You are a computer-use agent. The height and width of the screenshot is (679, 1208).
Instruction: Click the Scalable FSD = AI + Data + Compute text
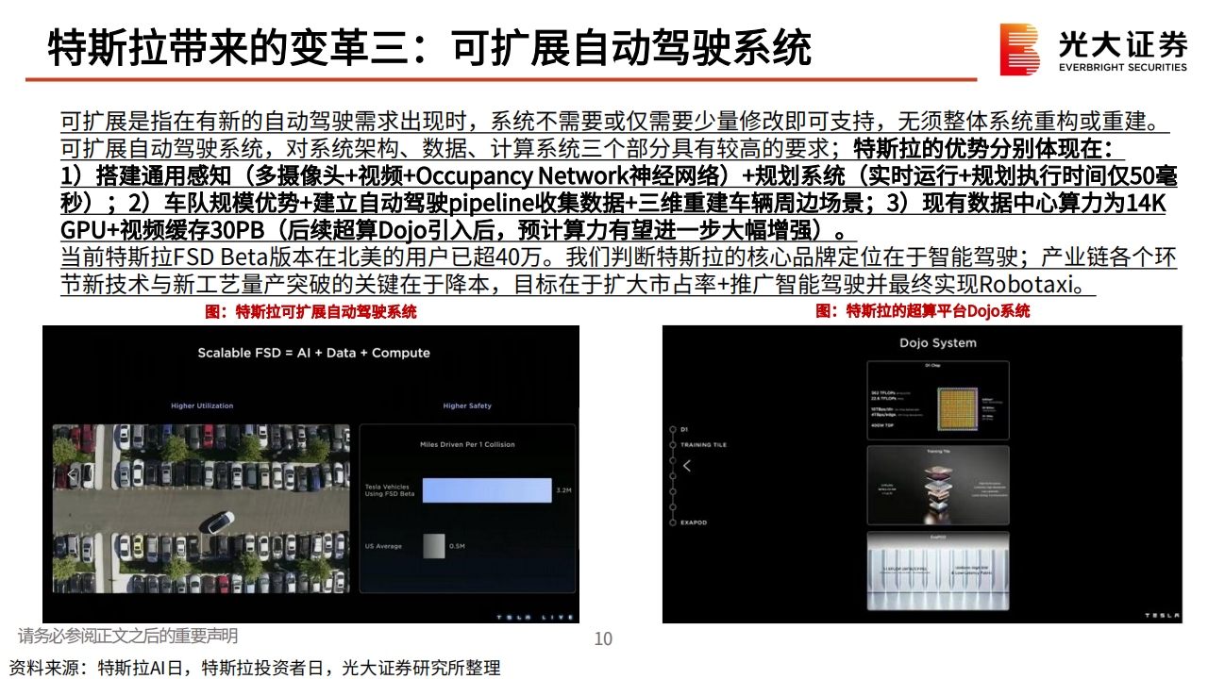[313, 353]
